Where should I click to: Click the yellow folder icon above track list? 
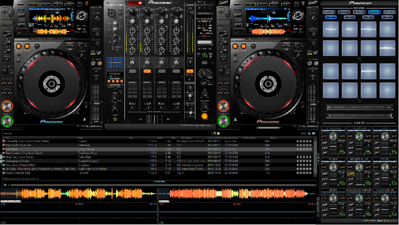(218, 133)
